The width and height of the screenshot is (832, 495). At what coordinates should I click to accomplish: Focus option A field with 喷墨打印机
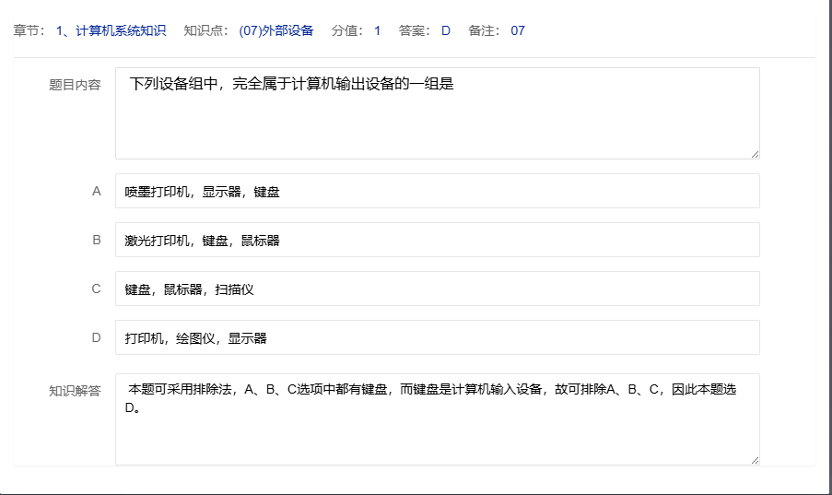pos(437,191)
